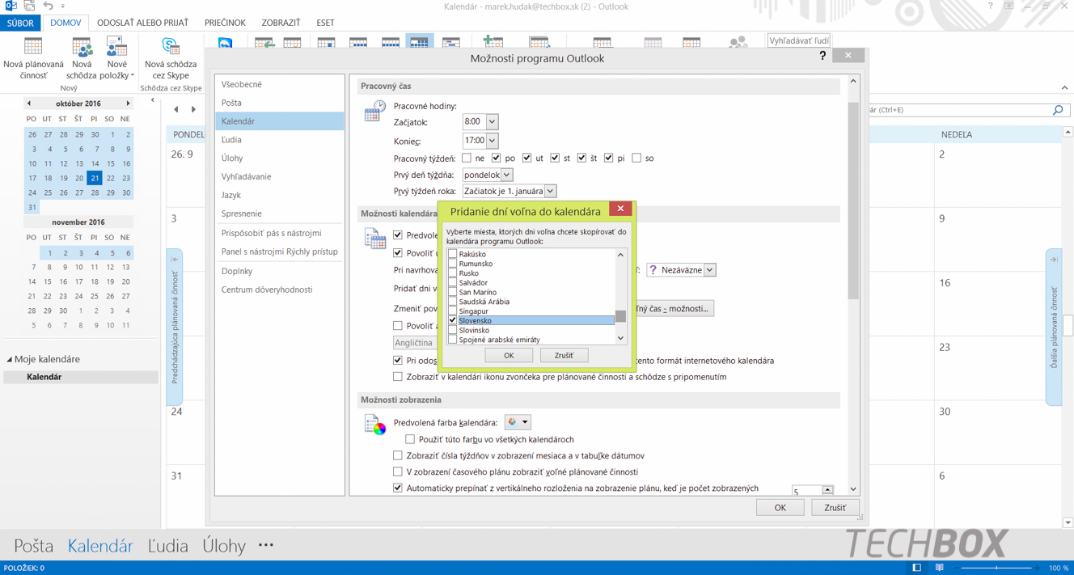
Task: Go to next month in mini calendar
Action: pos(128,104)
